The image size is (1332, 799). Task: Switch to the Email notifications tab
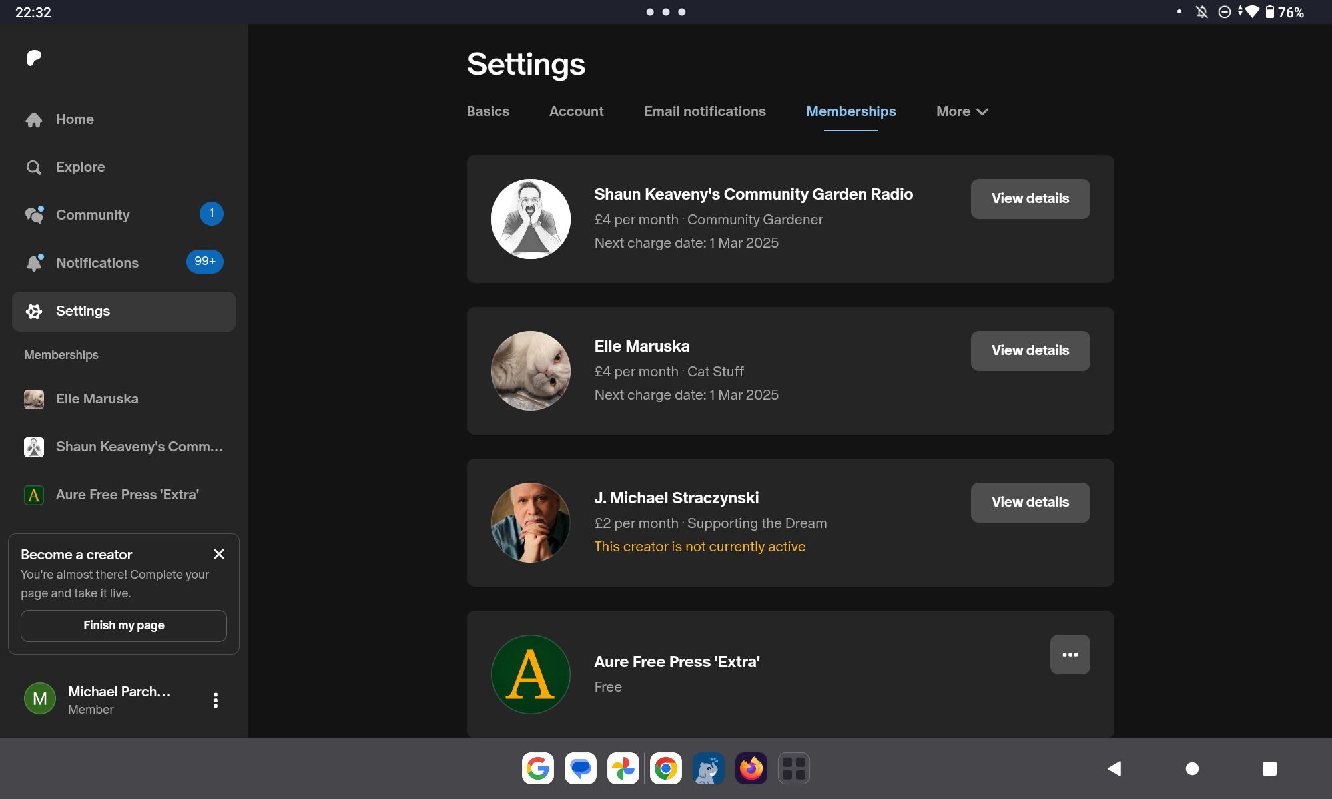[x=705, y=111]
